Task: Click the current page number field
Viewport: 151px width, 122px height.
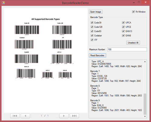Action: (x=37, y=116)
